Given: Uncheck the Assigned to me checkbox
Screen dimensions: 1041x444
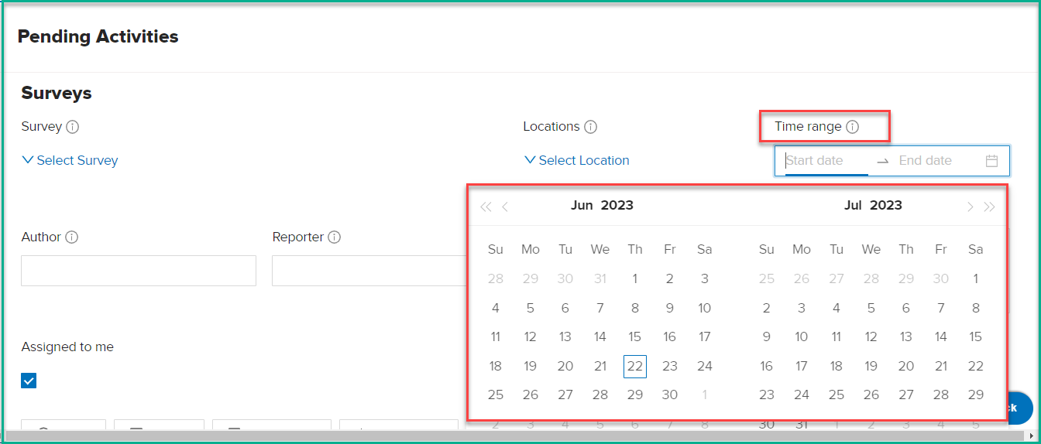Looking at the screenshot, I should pyautogui.click(x=29, y=381).
